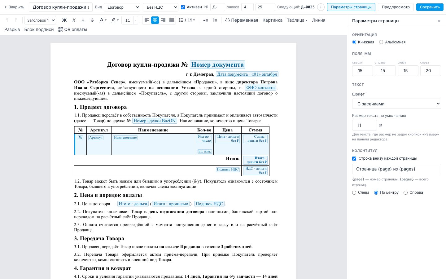Align text to the right

[x=163, y=20]
